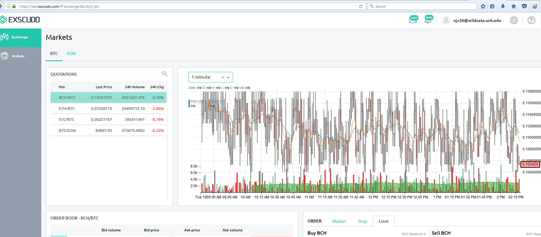Expand the chart interval dropdown arrow
This screenshot has width=541, height=237.
[228, 78]
